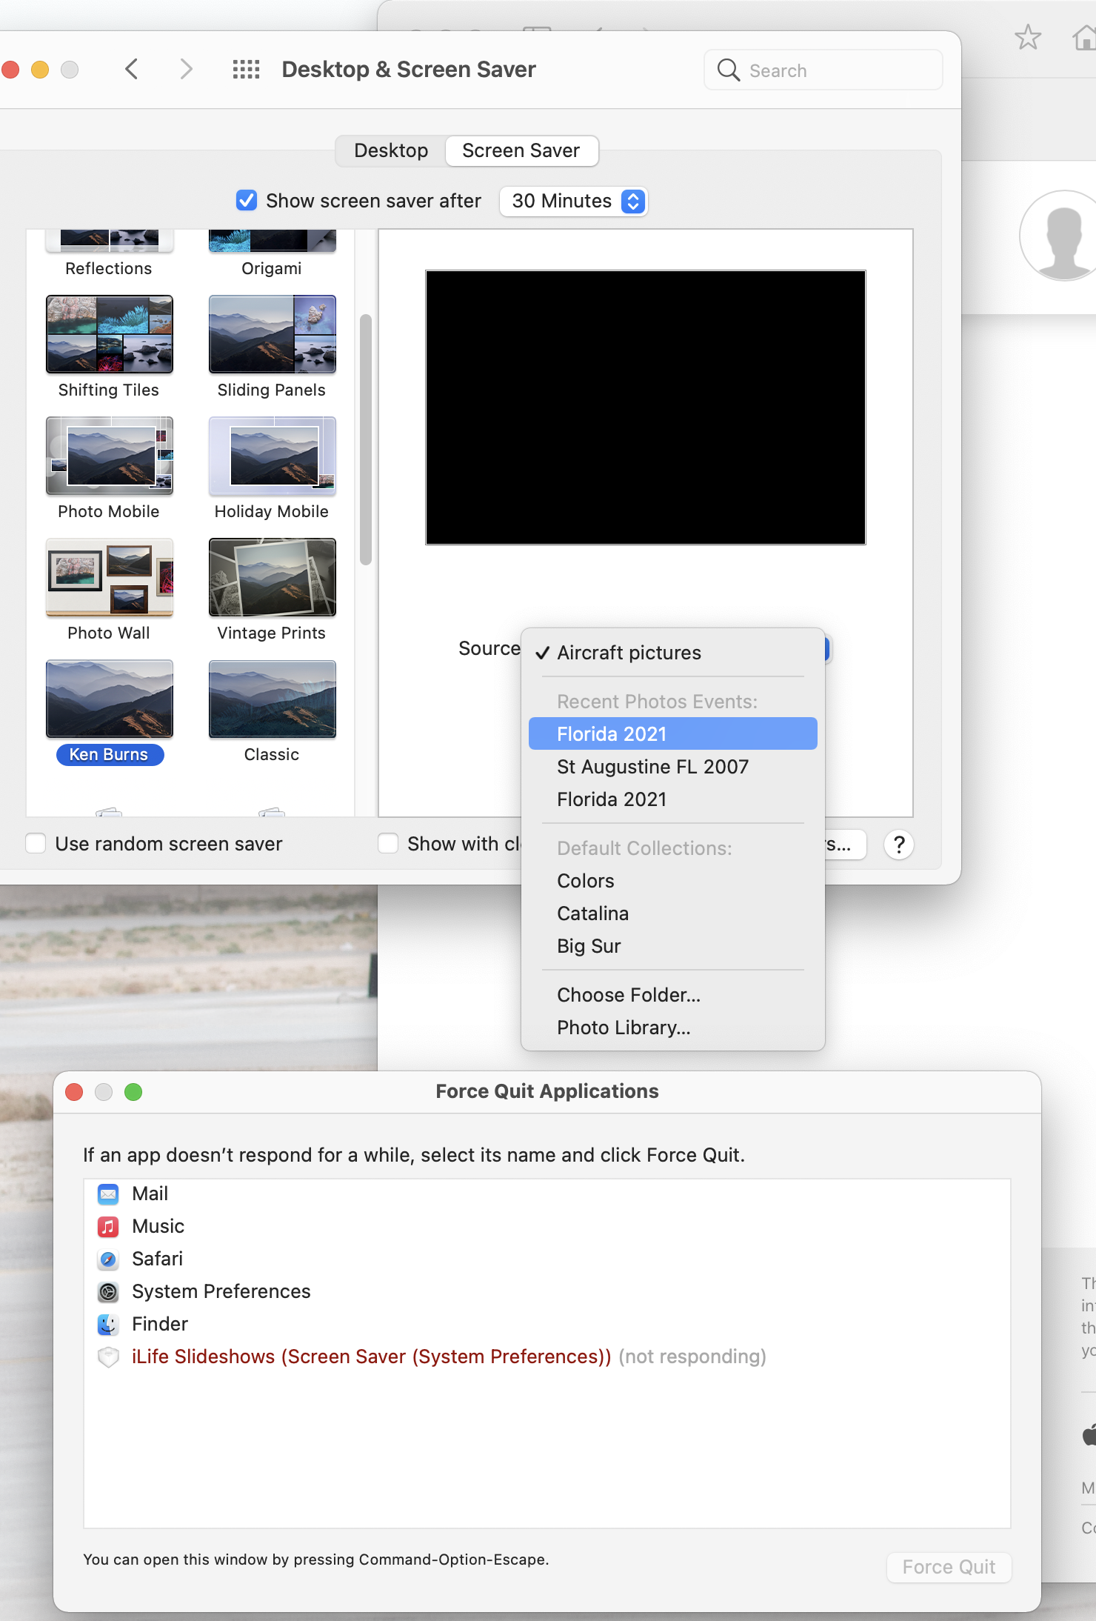The width and height of the screenshot is (1096, 1621).
Task: Close the Force Quit Applications window
Action: click(74, 1092)
